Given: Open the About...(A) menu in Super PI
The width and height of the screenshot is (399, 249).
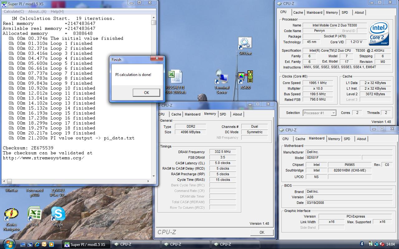Looking at the screenshot, I should click(37, 12).
